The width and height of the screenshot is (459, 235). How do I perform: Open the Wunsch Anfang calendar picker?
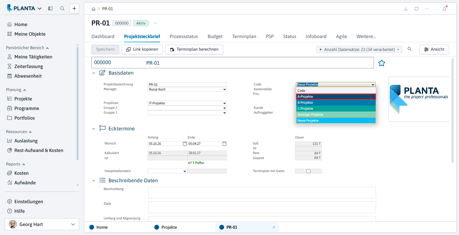pyautogui.click(x=185, y=144)
